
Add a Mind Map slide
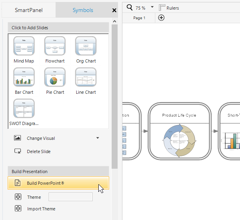pyautogui.click(x=24, y=46)
